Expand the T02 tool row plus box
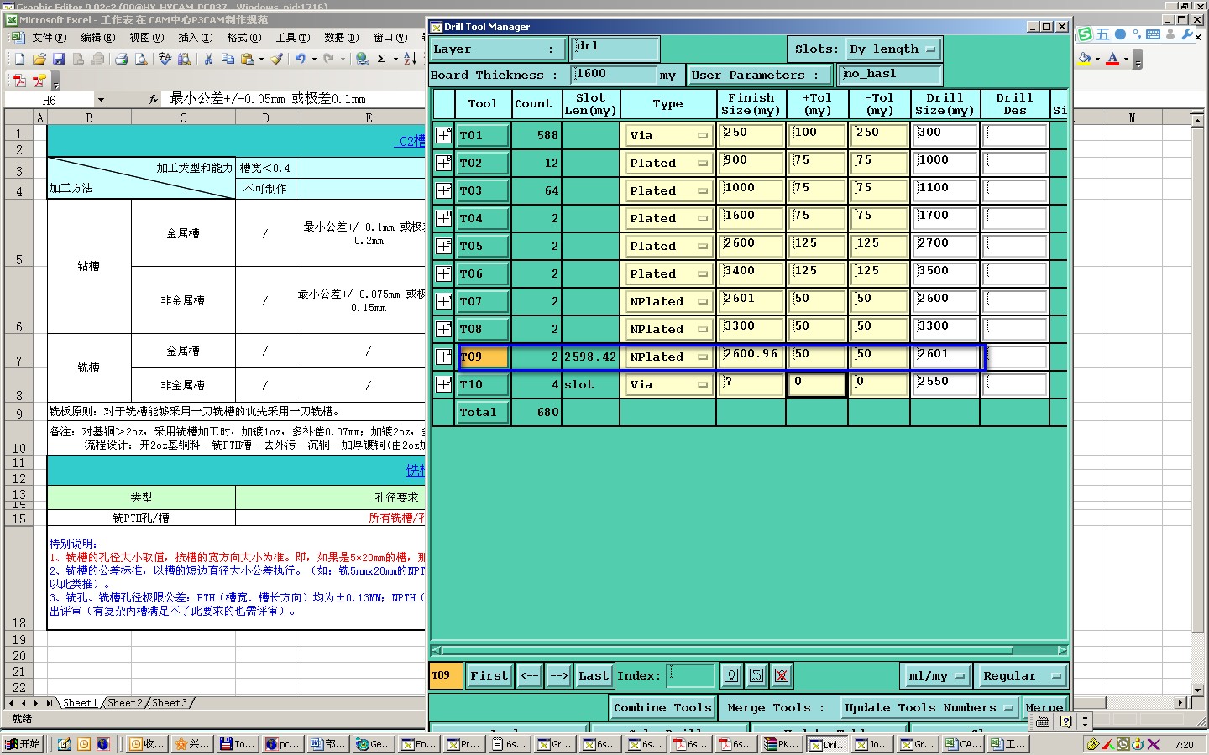Viewport: 1209px width, 755px height. [443, 163]
